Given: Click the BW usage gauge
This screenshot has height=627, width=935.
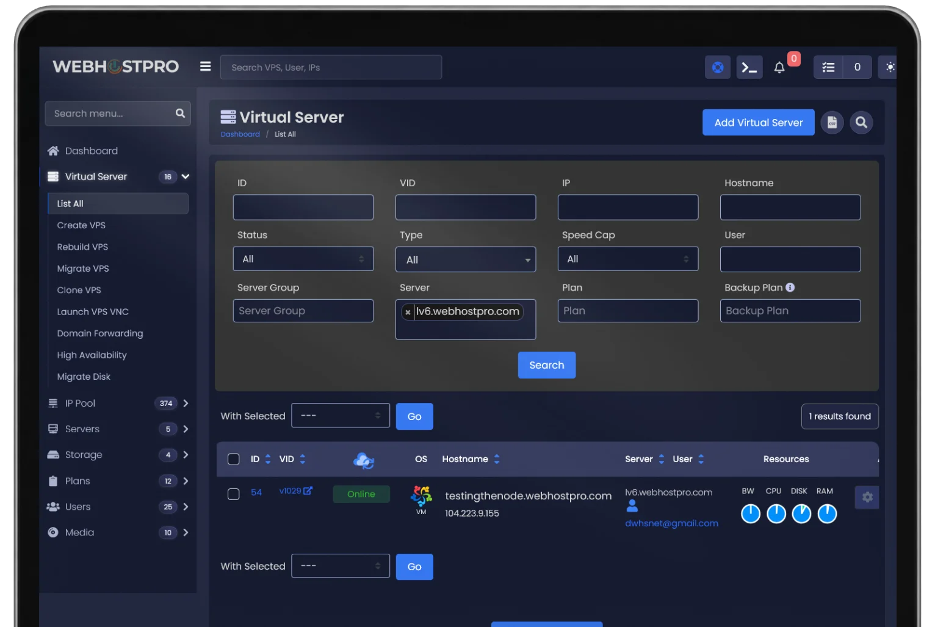Looking at the screenshot, I should 751,514.
